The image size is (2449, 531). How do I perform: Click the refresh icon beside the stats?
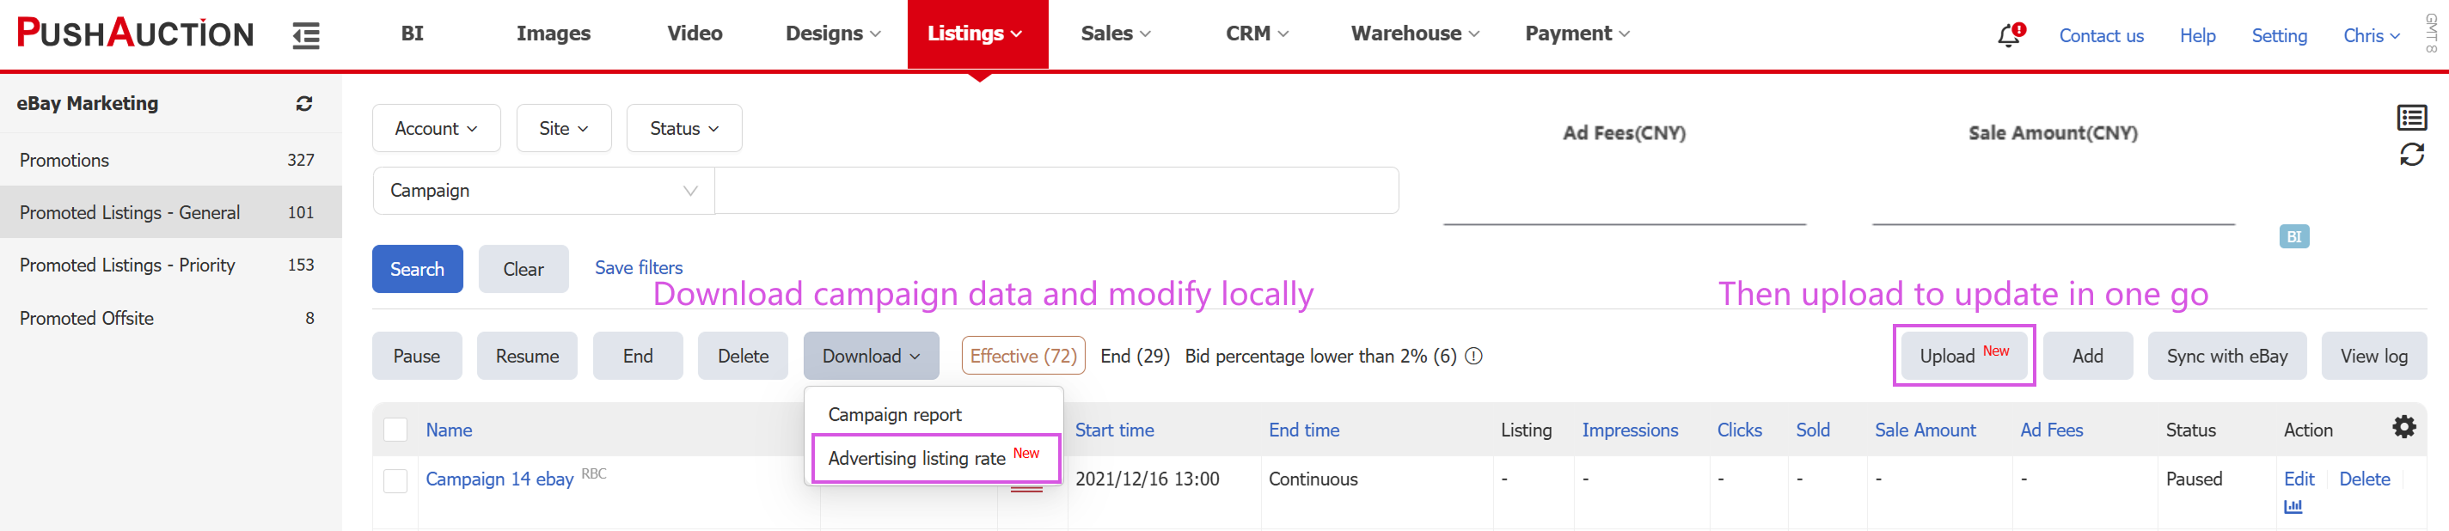pos(2411,154)
